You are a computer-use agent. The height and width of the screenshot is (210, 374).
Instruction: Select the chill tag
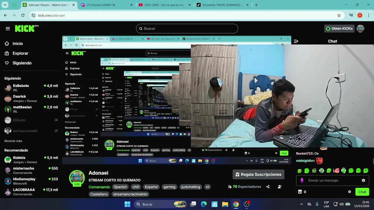pos(136,187)
